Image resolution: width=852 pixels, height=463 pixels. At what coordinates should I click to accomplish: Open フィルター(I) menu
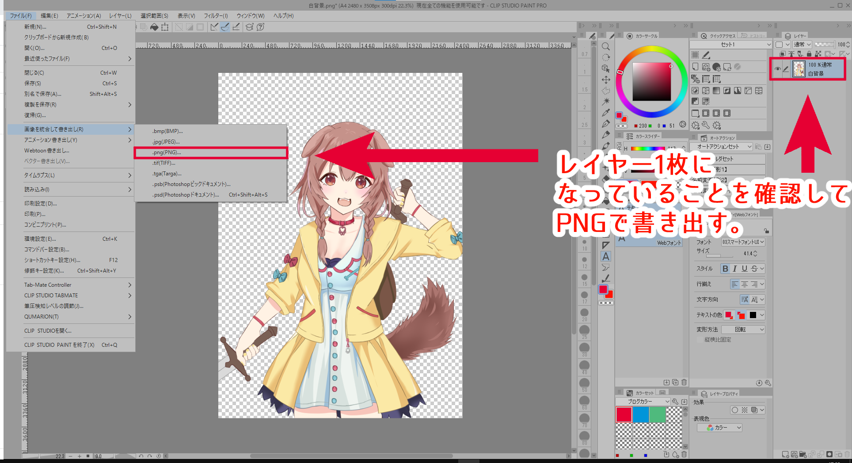click(x=216, y=16)
